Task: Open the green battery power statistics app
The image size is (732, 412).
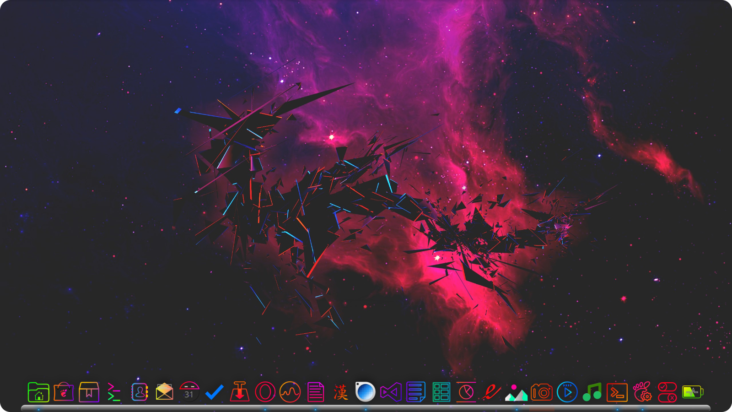Action: point(693,392)
